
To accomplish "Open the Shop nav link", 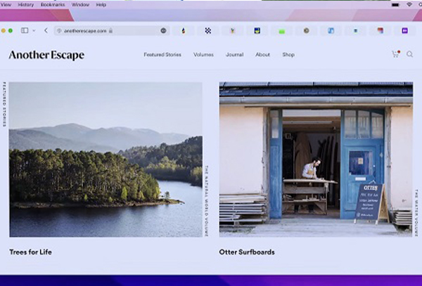I will tap(288, 55).
